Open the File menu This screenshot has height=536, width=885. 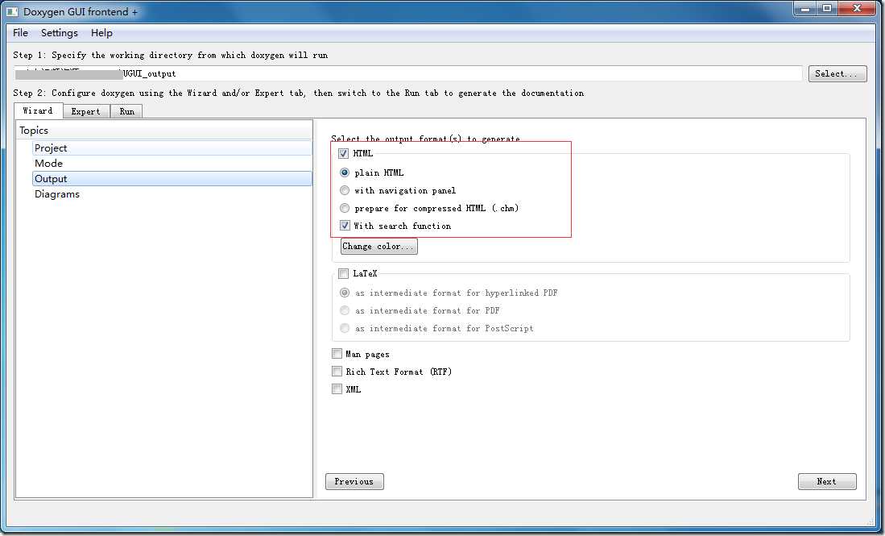pyautogui.click(x=20, y=33)
